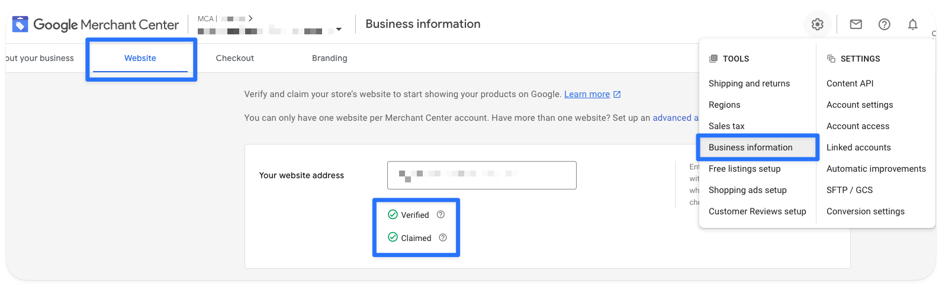Open Shipping and returns from Tools
942x286 pixels.
tap(749, 83)
